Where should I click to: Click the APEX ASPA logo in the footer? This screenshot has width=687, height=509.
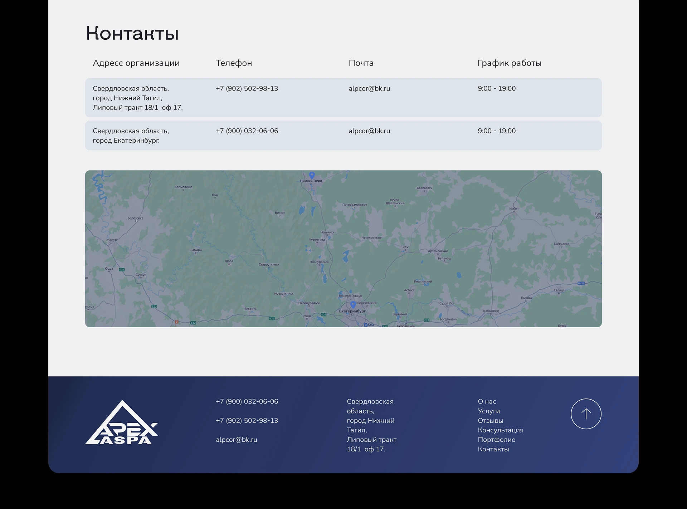[x=122, y=426]
